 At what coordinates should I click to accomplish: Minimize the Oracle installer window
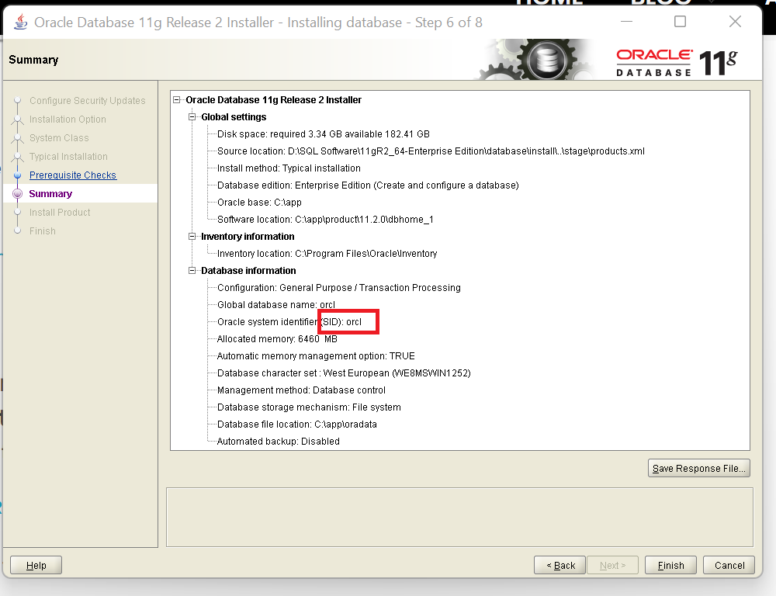pos(626,22)
